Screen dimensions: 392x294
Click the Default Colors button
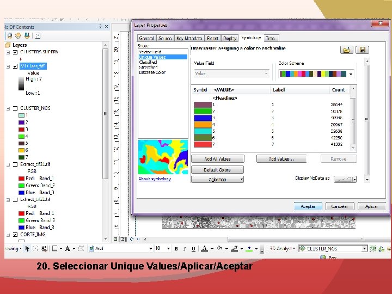click(x=217, y=170)
